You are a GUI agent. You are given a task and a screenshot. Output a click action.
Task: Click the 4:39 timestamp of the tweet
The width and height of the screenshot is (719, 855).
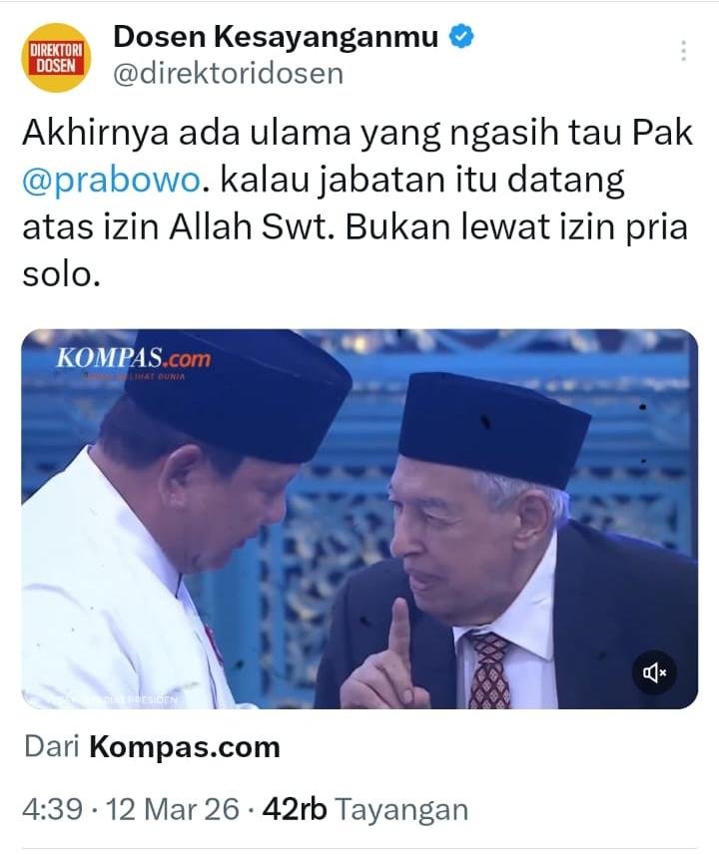tap(52, 810)
